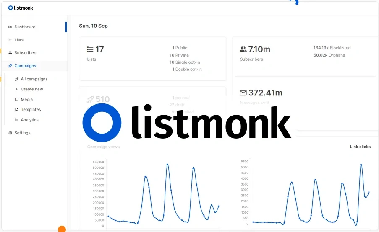Click the 7.10m subscribers count
This screenshot has width=379, height=232.
tap(259, 49)
